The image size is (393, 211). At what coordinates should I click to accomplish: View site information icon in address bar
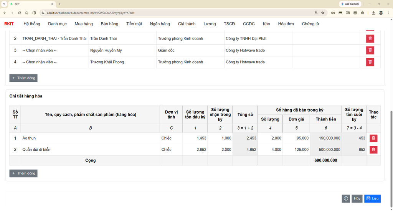pos(43,13)
